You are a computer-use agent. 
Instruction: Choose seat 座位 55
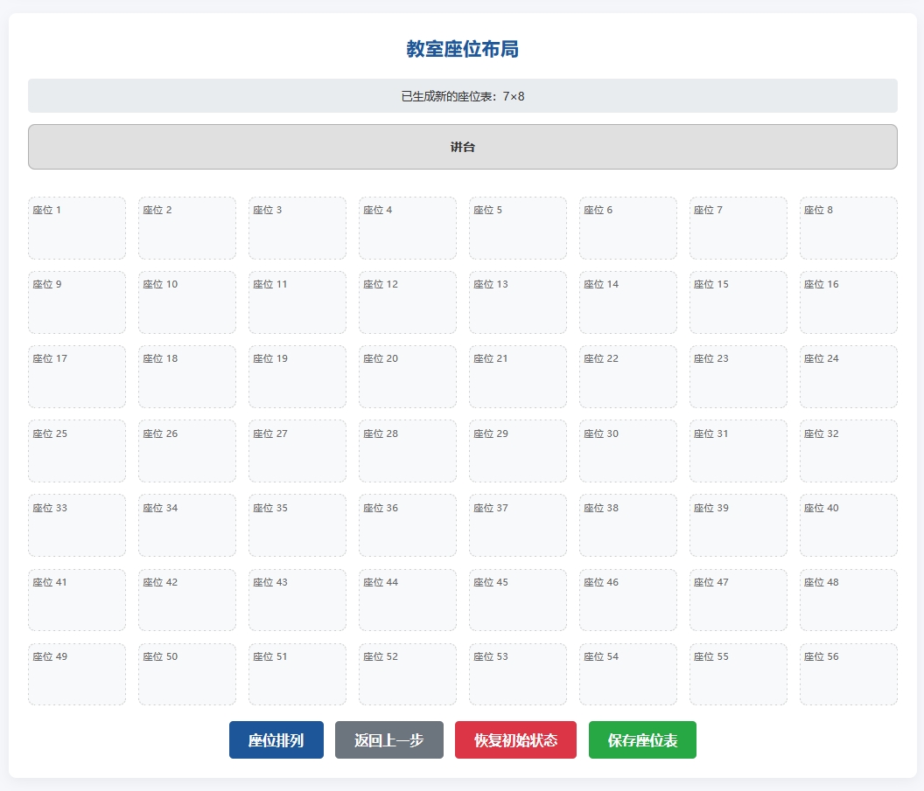pyautogui.click(x=738, y=675)
